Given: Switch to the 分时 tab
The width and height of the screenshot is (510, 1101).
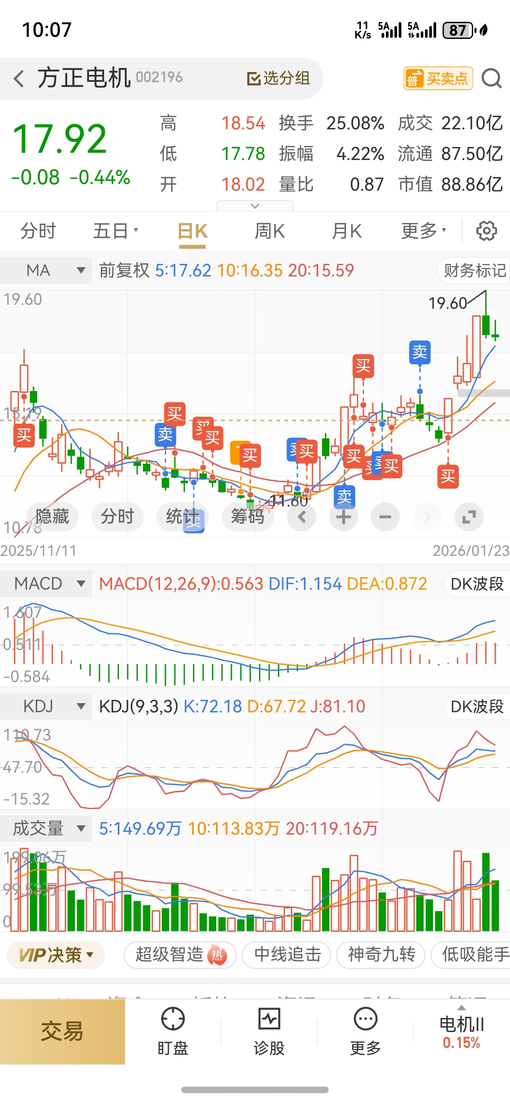Looking at the screenshot, I should [38, 231].
